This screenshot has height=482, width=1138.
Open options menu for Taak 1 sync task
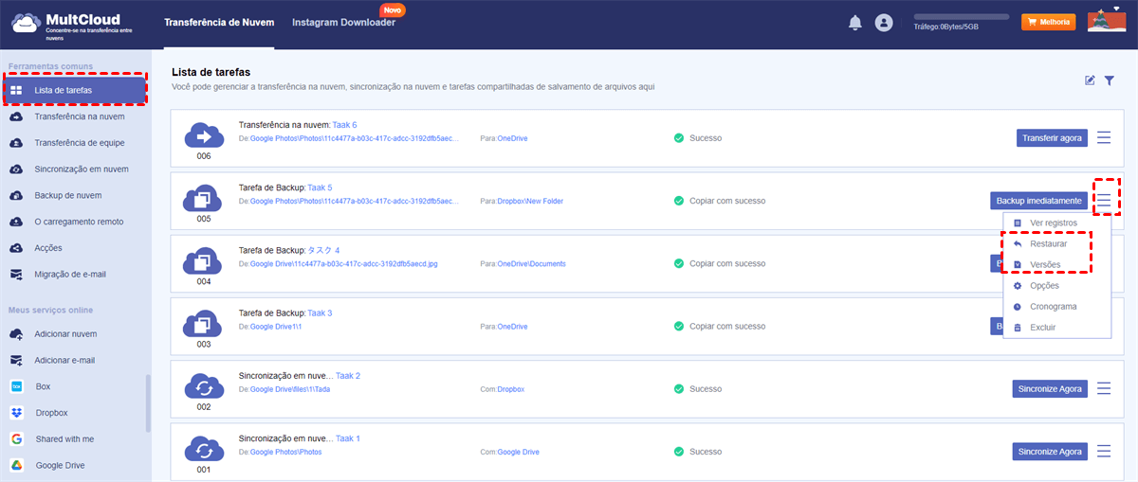[1104, 451]
